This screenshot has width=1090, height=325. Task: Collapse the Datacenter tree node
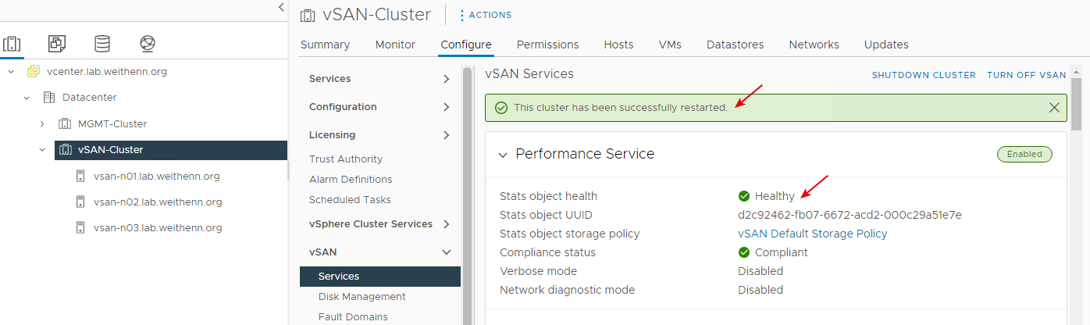click(27, 98)
